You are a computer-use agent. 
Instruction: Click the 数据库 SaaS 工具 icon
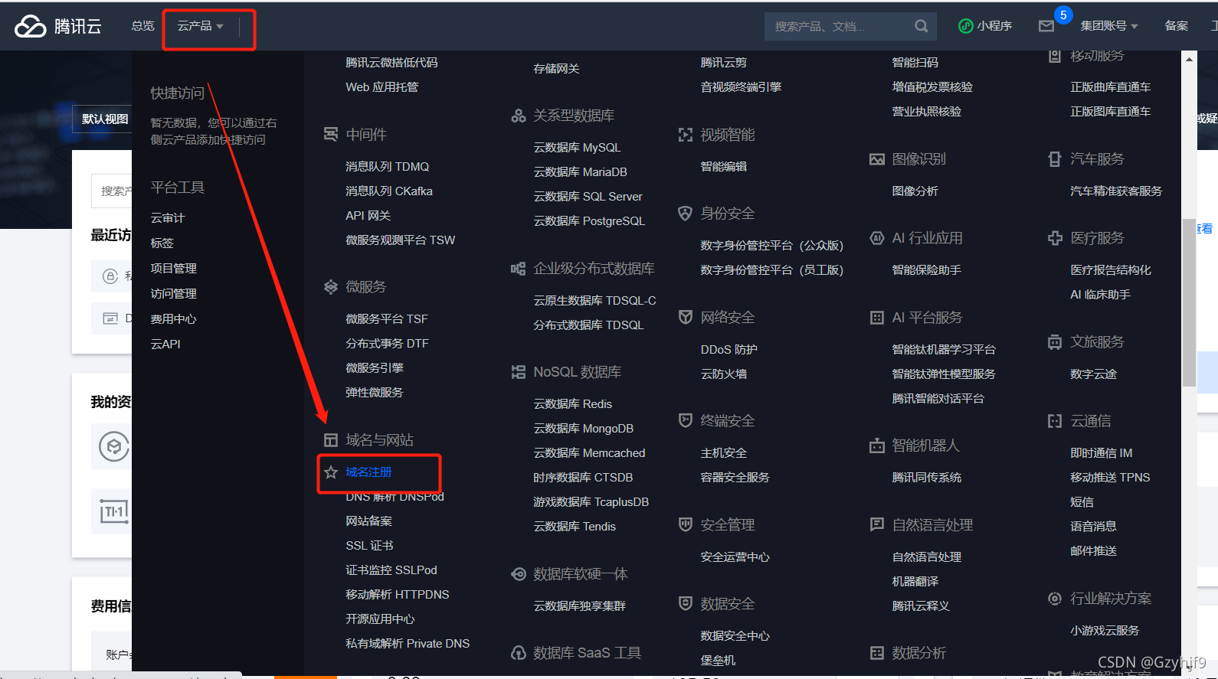[x=519, y=653]
